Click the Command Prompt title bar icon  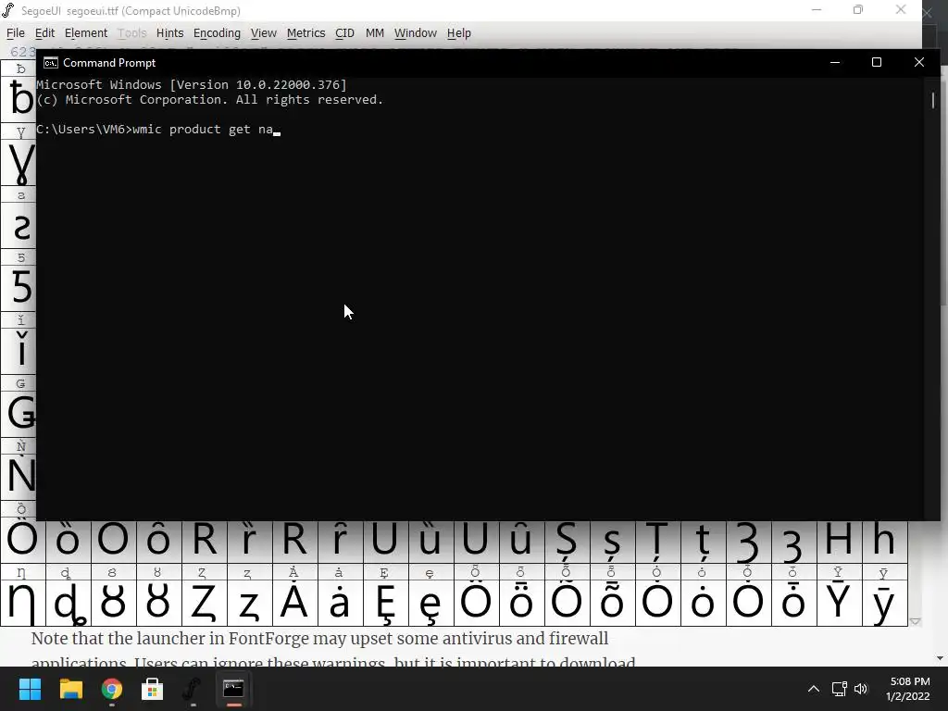(51, 63)
